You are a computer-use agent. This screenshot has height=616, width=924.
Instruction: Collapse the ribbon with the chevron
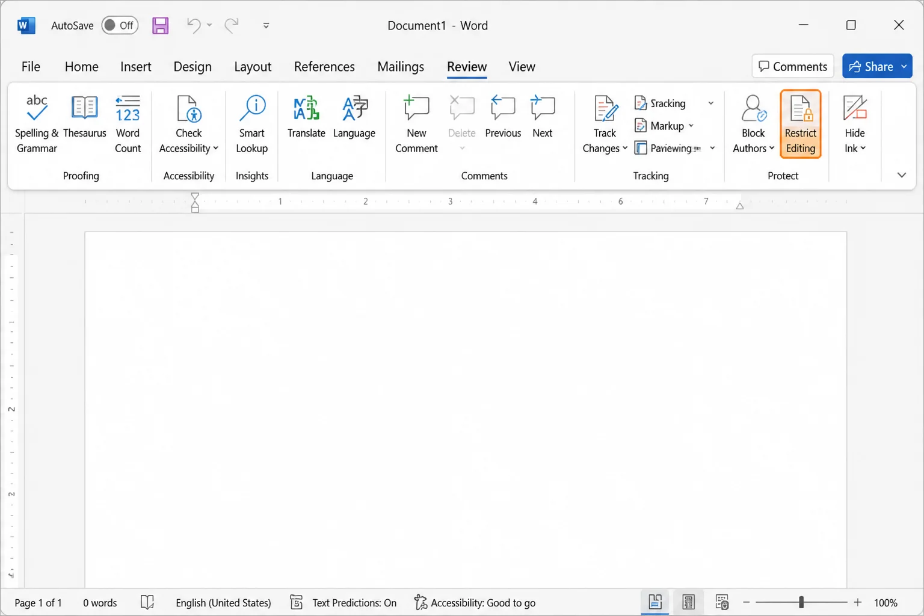tap(901, 175)
